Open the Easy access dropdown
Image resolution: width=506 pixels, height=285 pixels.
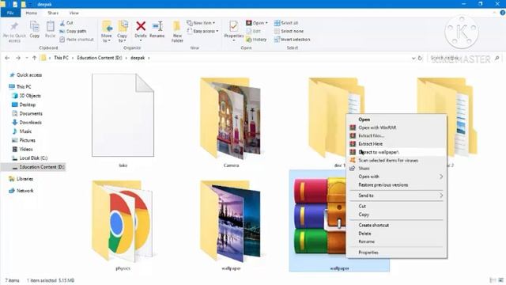[202, 31]
